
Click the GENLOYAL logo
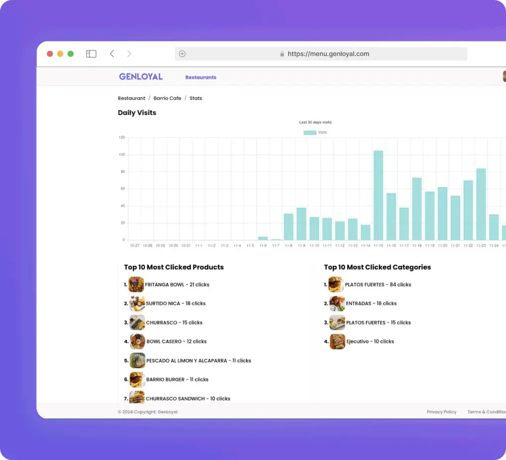click(141, 77)
